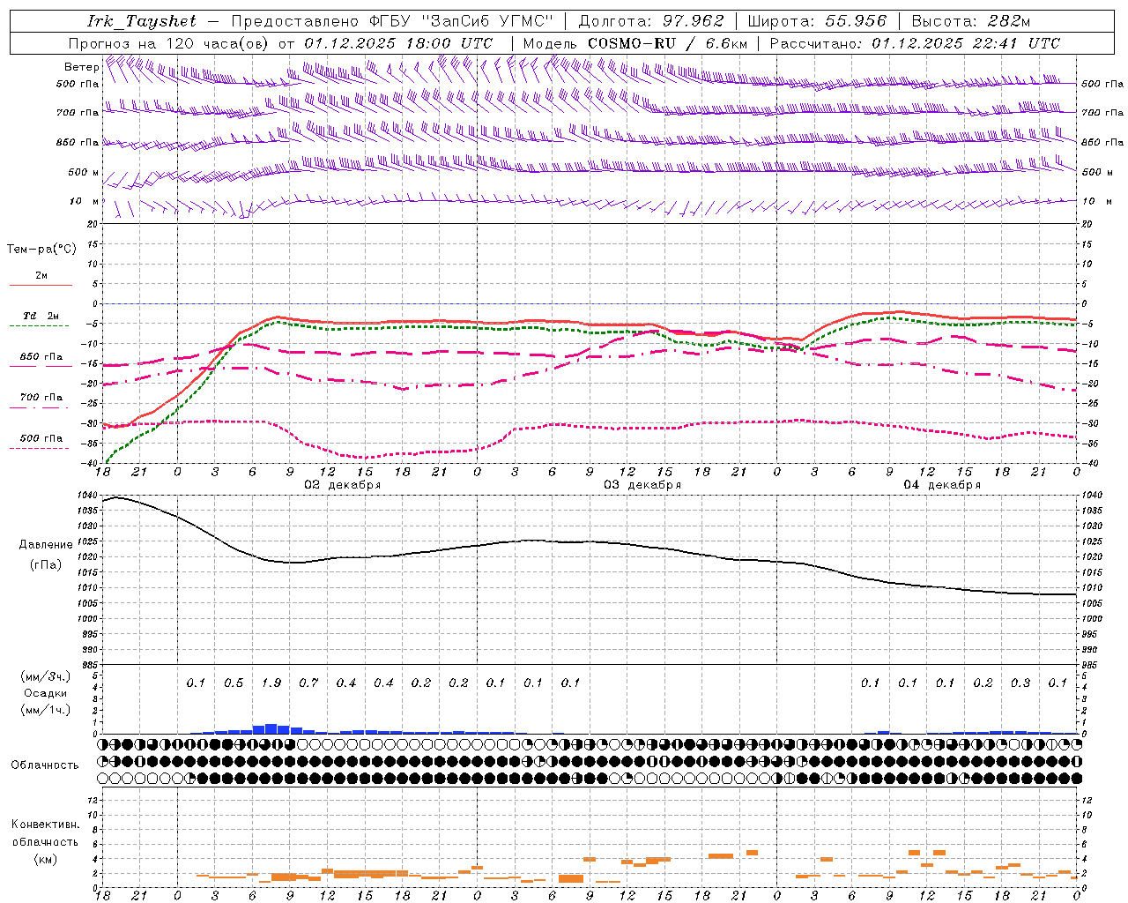Image resolution: width=1128 pixels, height=903 pixels.
Task: Click the Давление pressure label
Action: [x=46, y=545]
